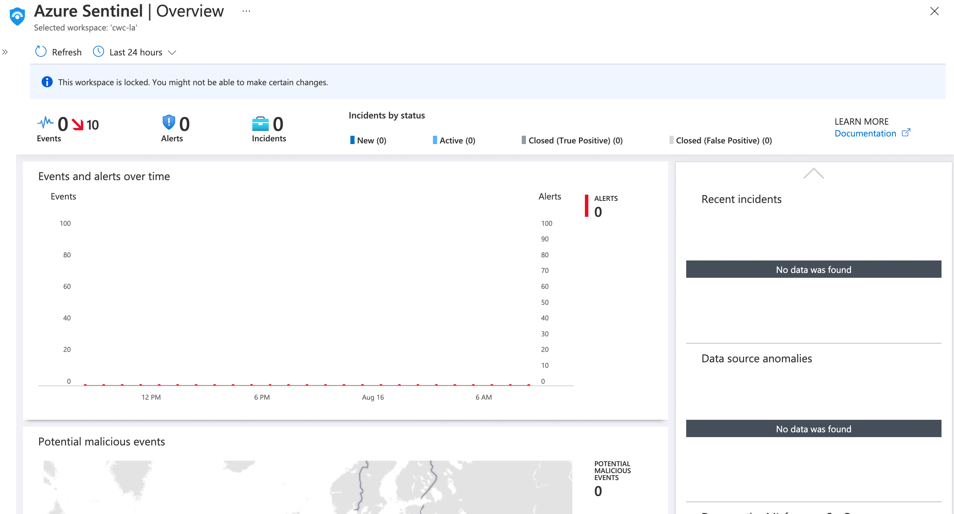Click the Aug 16 label on chart axis

pos(373,397)
